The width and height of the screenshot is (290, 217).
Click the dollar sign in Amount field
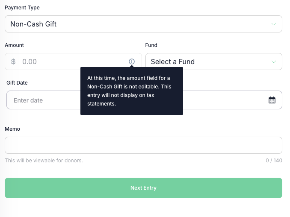point(13,62)
